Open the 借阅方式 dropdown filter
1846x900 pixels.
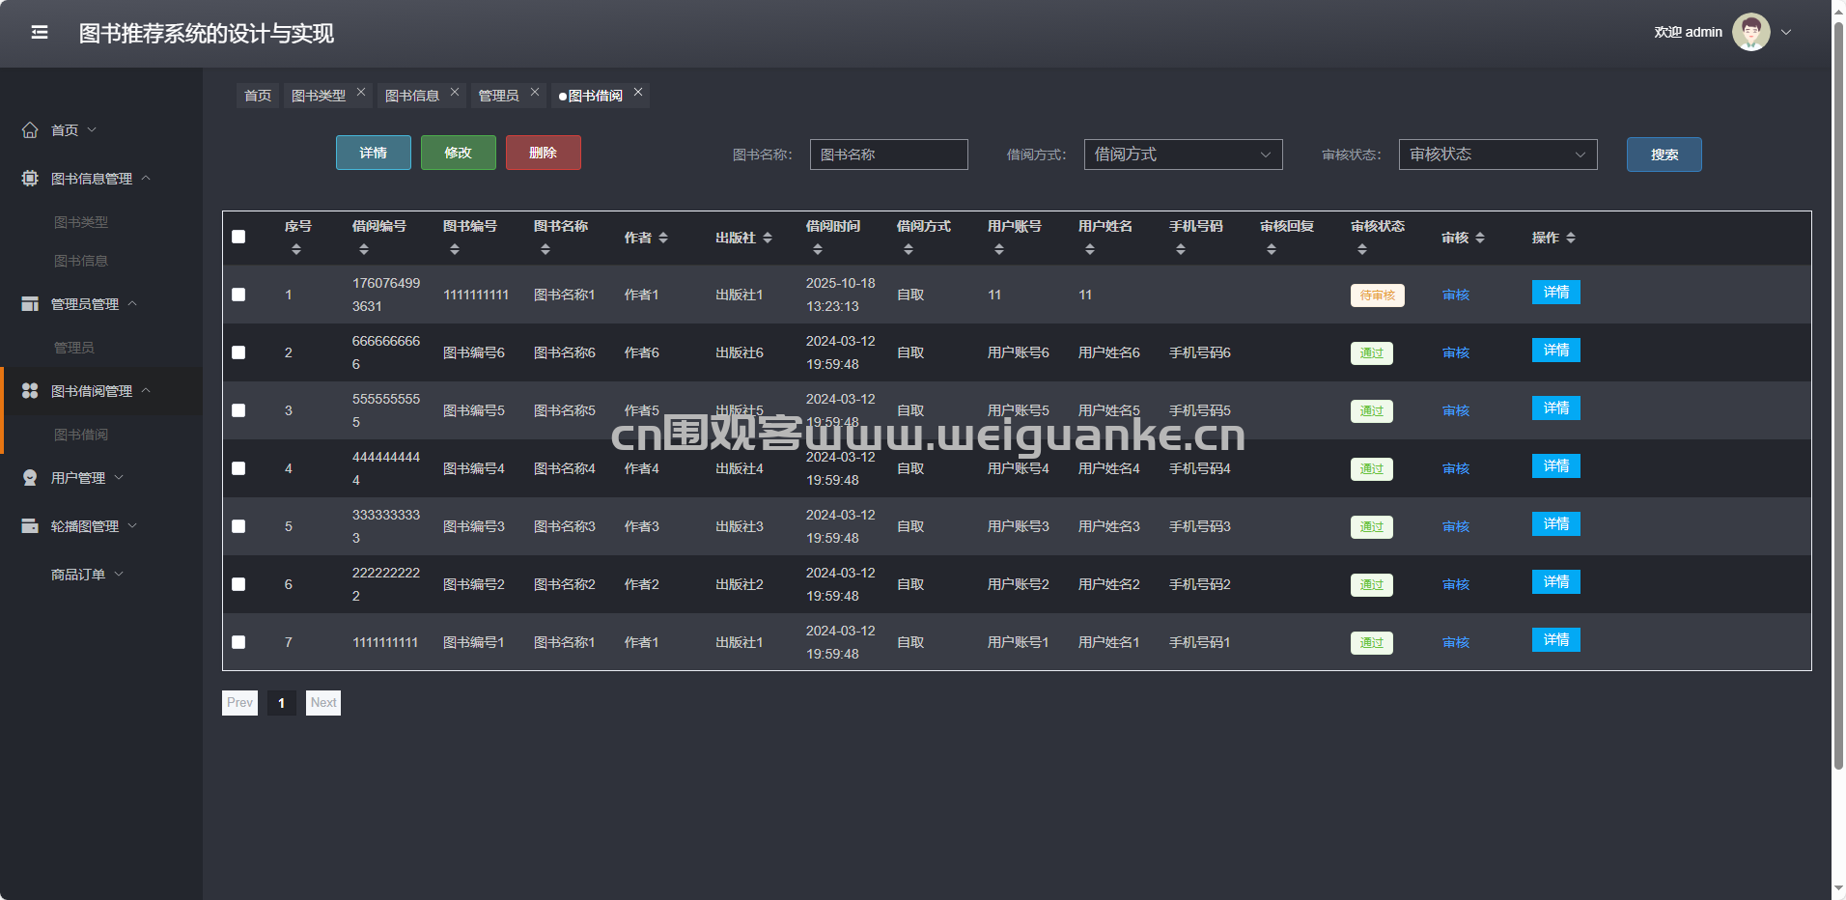(1183, 155)
